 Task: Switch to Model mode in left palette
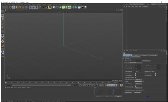click(x=3, y=15)
